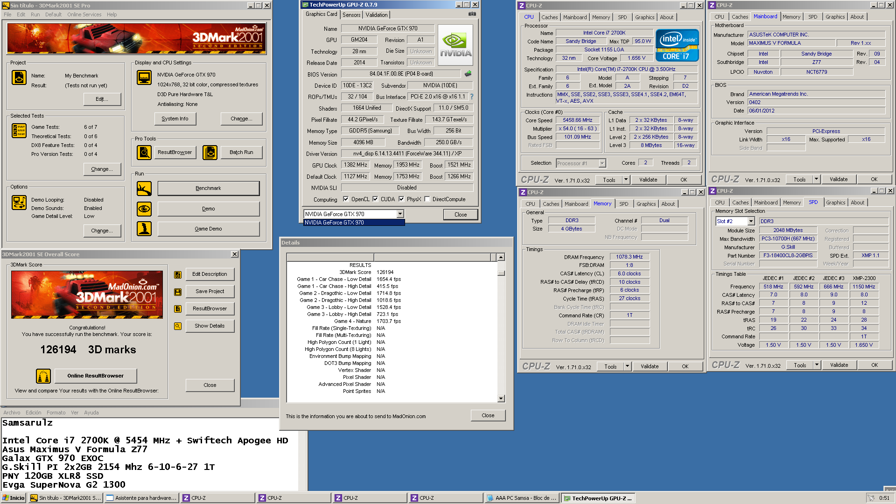
Task: Open the Processor #1 selection dropdown
Action: click(602, 163)
